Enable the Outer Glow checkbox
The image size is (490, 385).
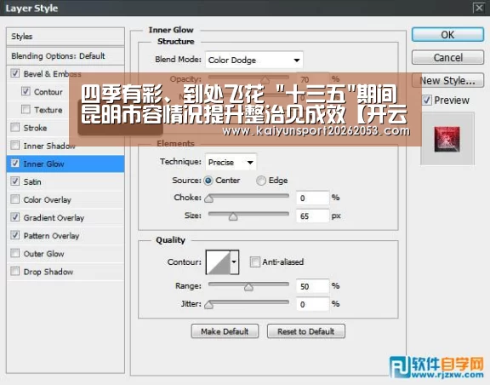15,253
